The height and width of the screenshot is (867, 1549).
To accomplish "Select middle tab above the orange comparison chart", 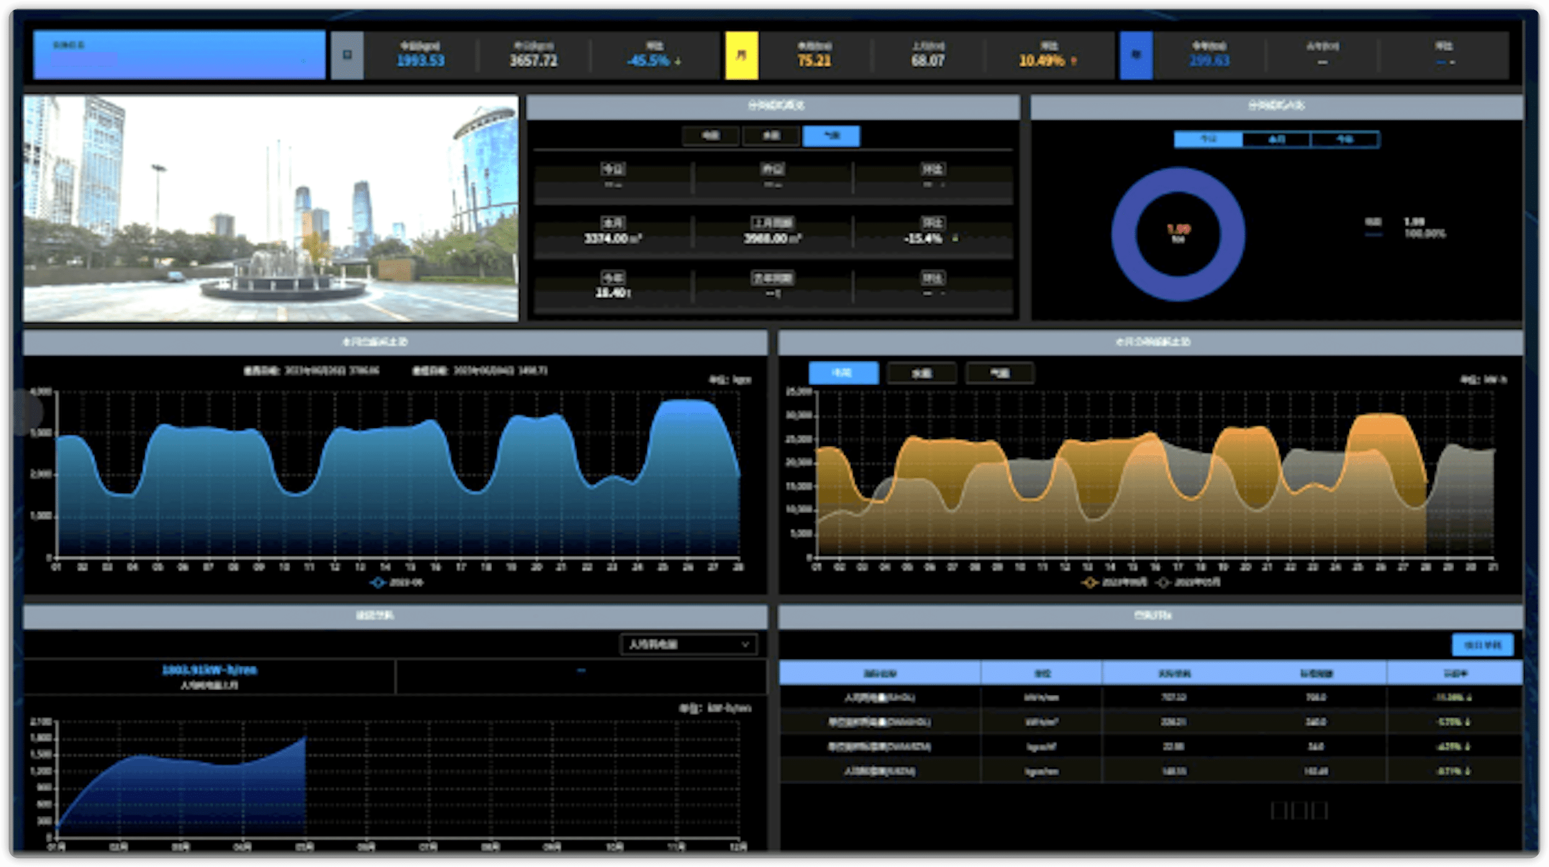I will click(922, 373).
